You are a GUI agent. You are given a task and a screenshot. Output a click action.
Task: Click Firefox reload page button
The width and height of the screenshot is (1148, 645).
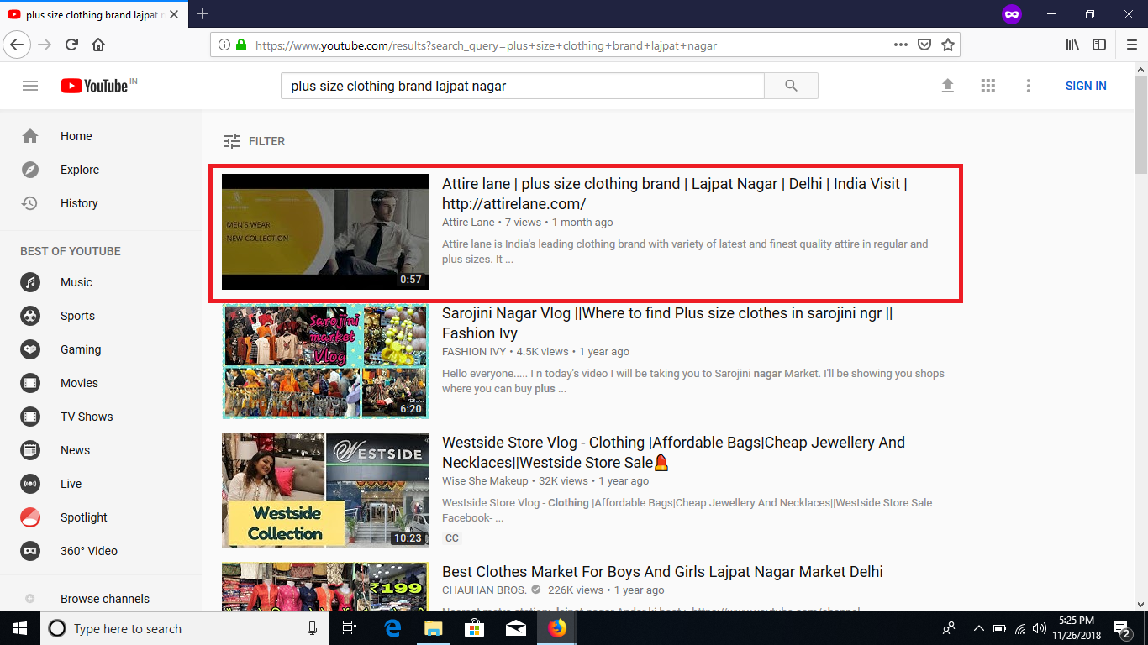pyautogui.click(x=71, y=45)
